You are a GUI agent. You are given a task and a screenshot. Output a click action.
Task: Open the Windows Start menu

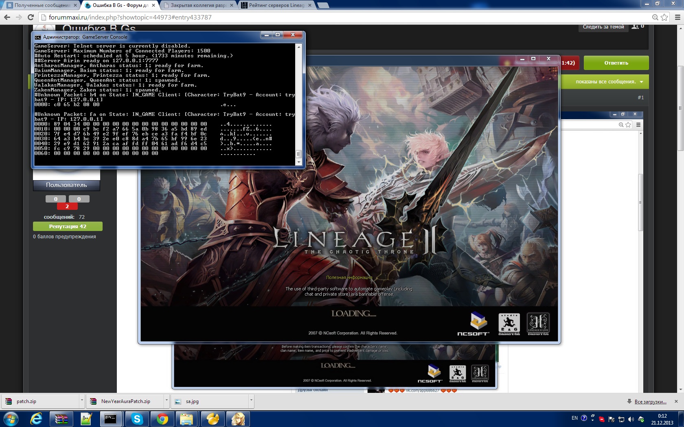click(x=11, y=419)
